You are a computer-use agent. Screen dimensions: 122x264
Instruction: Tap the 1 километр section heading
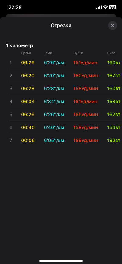point(20,45)
